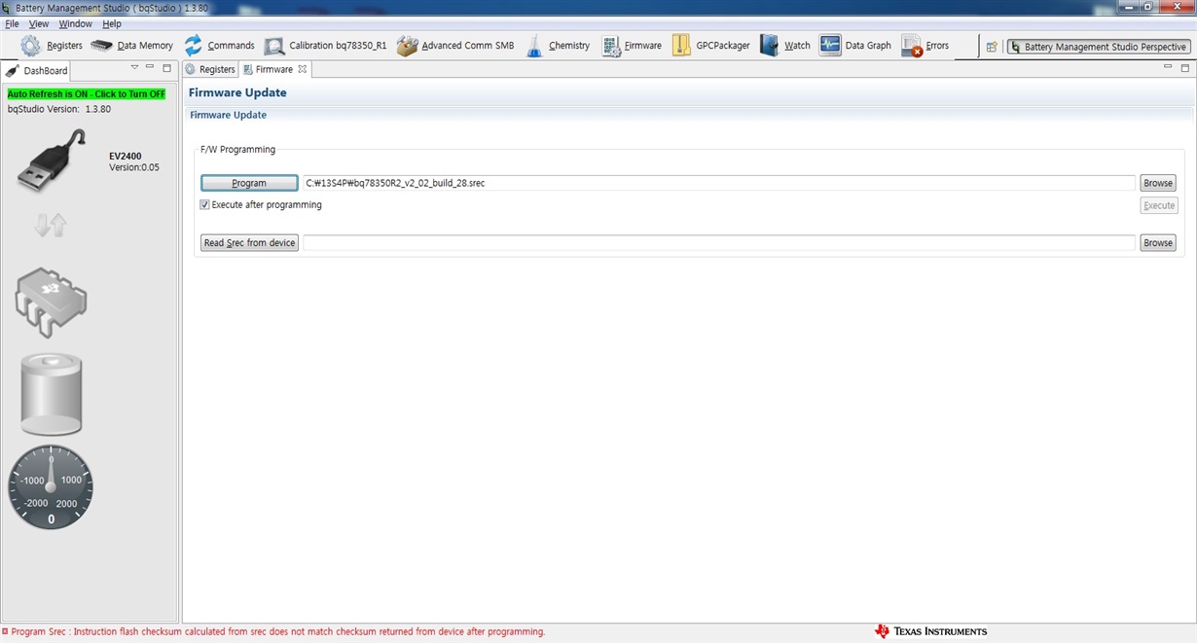The height and width of the screenshot is (643, 1197).
Task: Open Commands toolbar icon
Action: pyautogui.click(x=219, y=46)
